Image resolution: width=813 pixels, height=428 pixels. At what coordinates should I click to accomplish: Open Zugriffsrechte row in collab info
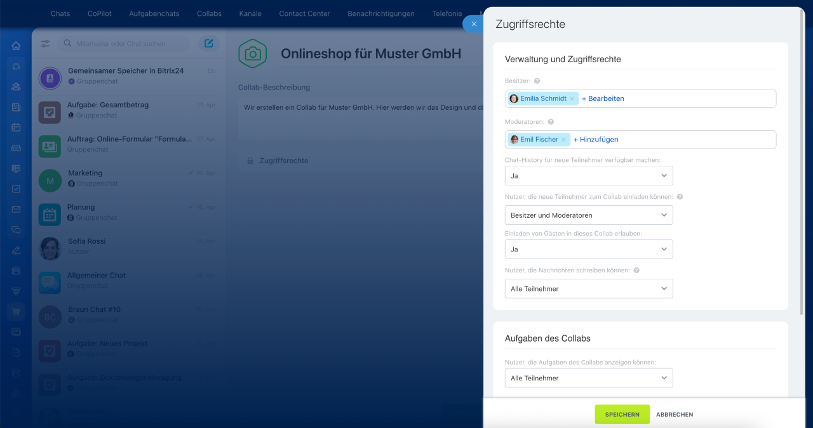pyautogui.click(x=361, y=161)
